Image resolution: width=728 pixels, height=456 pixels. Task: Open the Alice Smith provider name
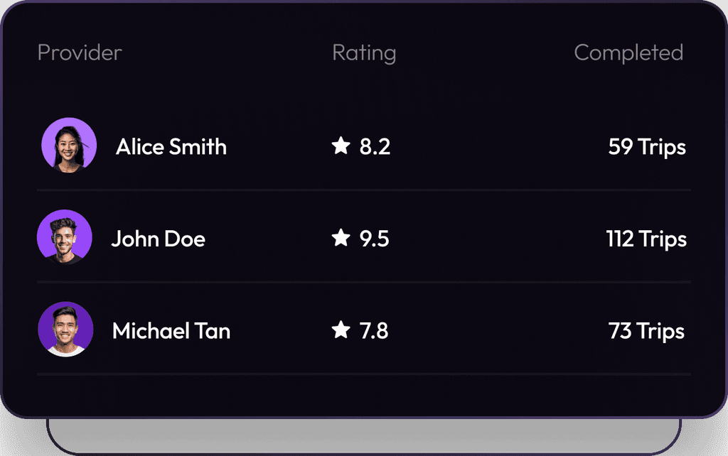171,147
